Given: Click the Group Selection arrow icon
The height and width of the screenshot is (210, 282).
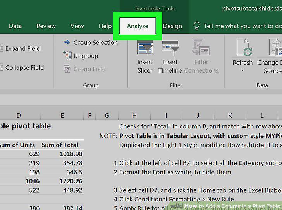Looking at the screenshot, I should point(67,42).
